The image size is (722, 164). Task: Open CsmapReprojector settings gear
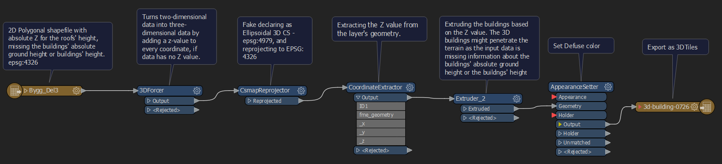(301, 91)
